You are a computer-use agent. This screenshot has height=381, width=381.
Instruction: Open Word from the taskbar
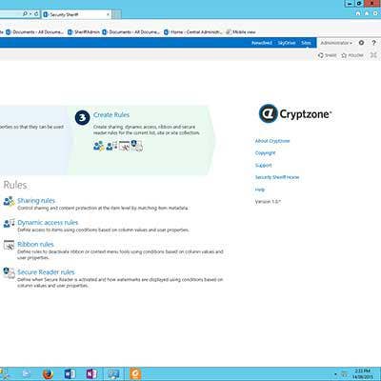point(70,374)
